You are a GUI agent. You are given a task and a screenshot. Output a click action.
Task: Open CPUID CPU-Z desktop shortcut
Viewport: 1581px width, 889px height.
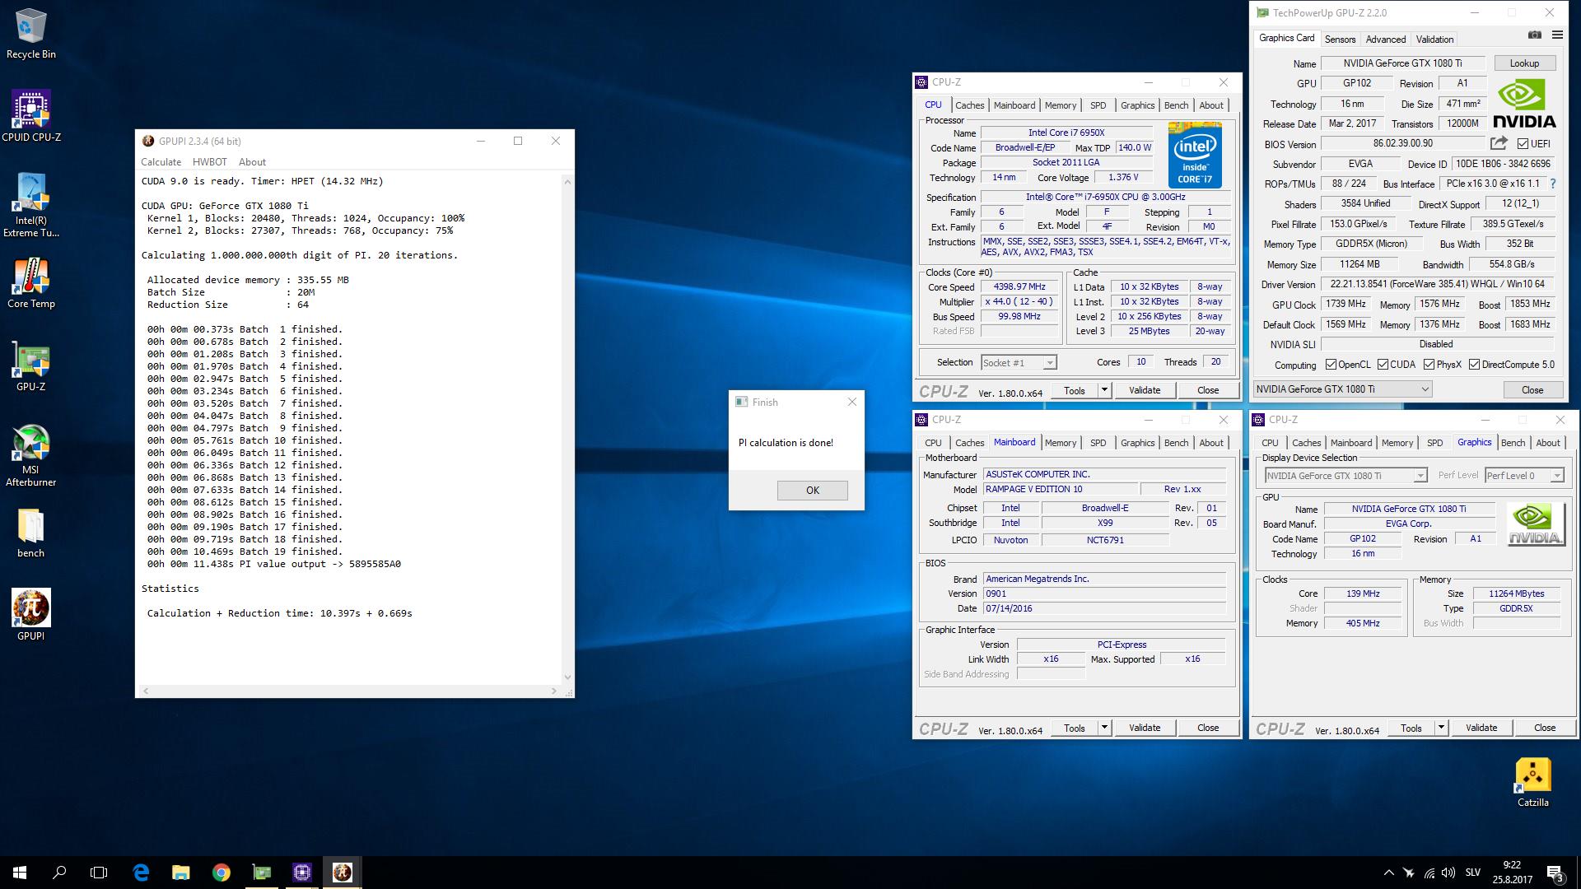(31, 116)
